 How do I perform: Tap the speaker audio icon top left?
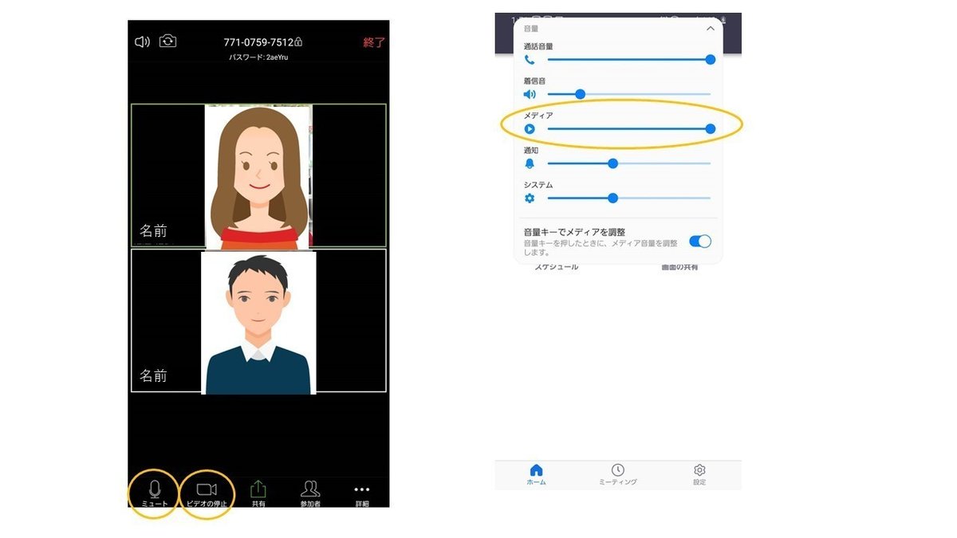141,41
